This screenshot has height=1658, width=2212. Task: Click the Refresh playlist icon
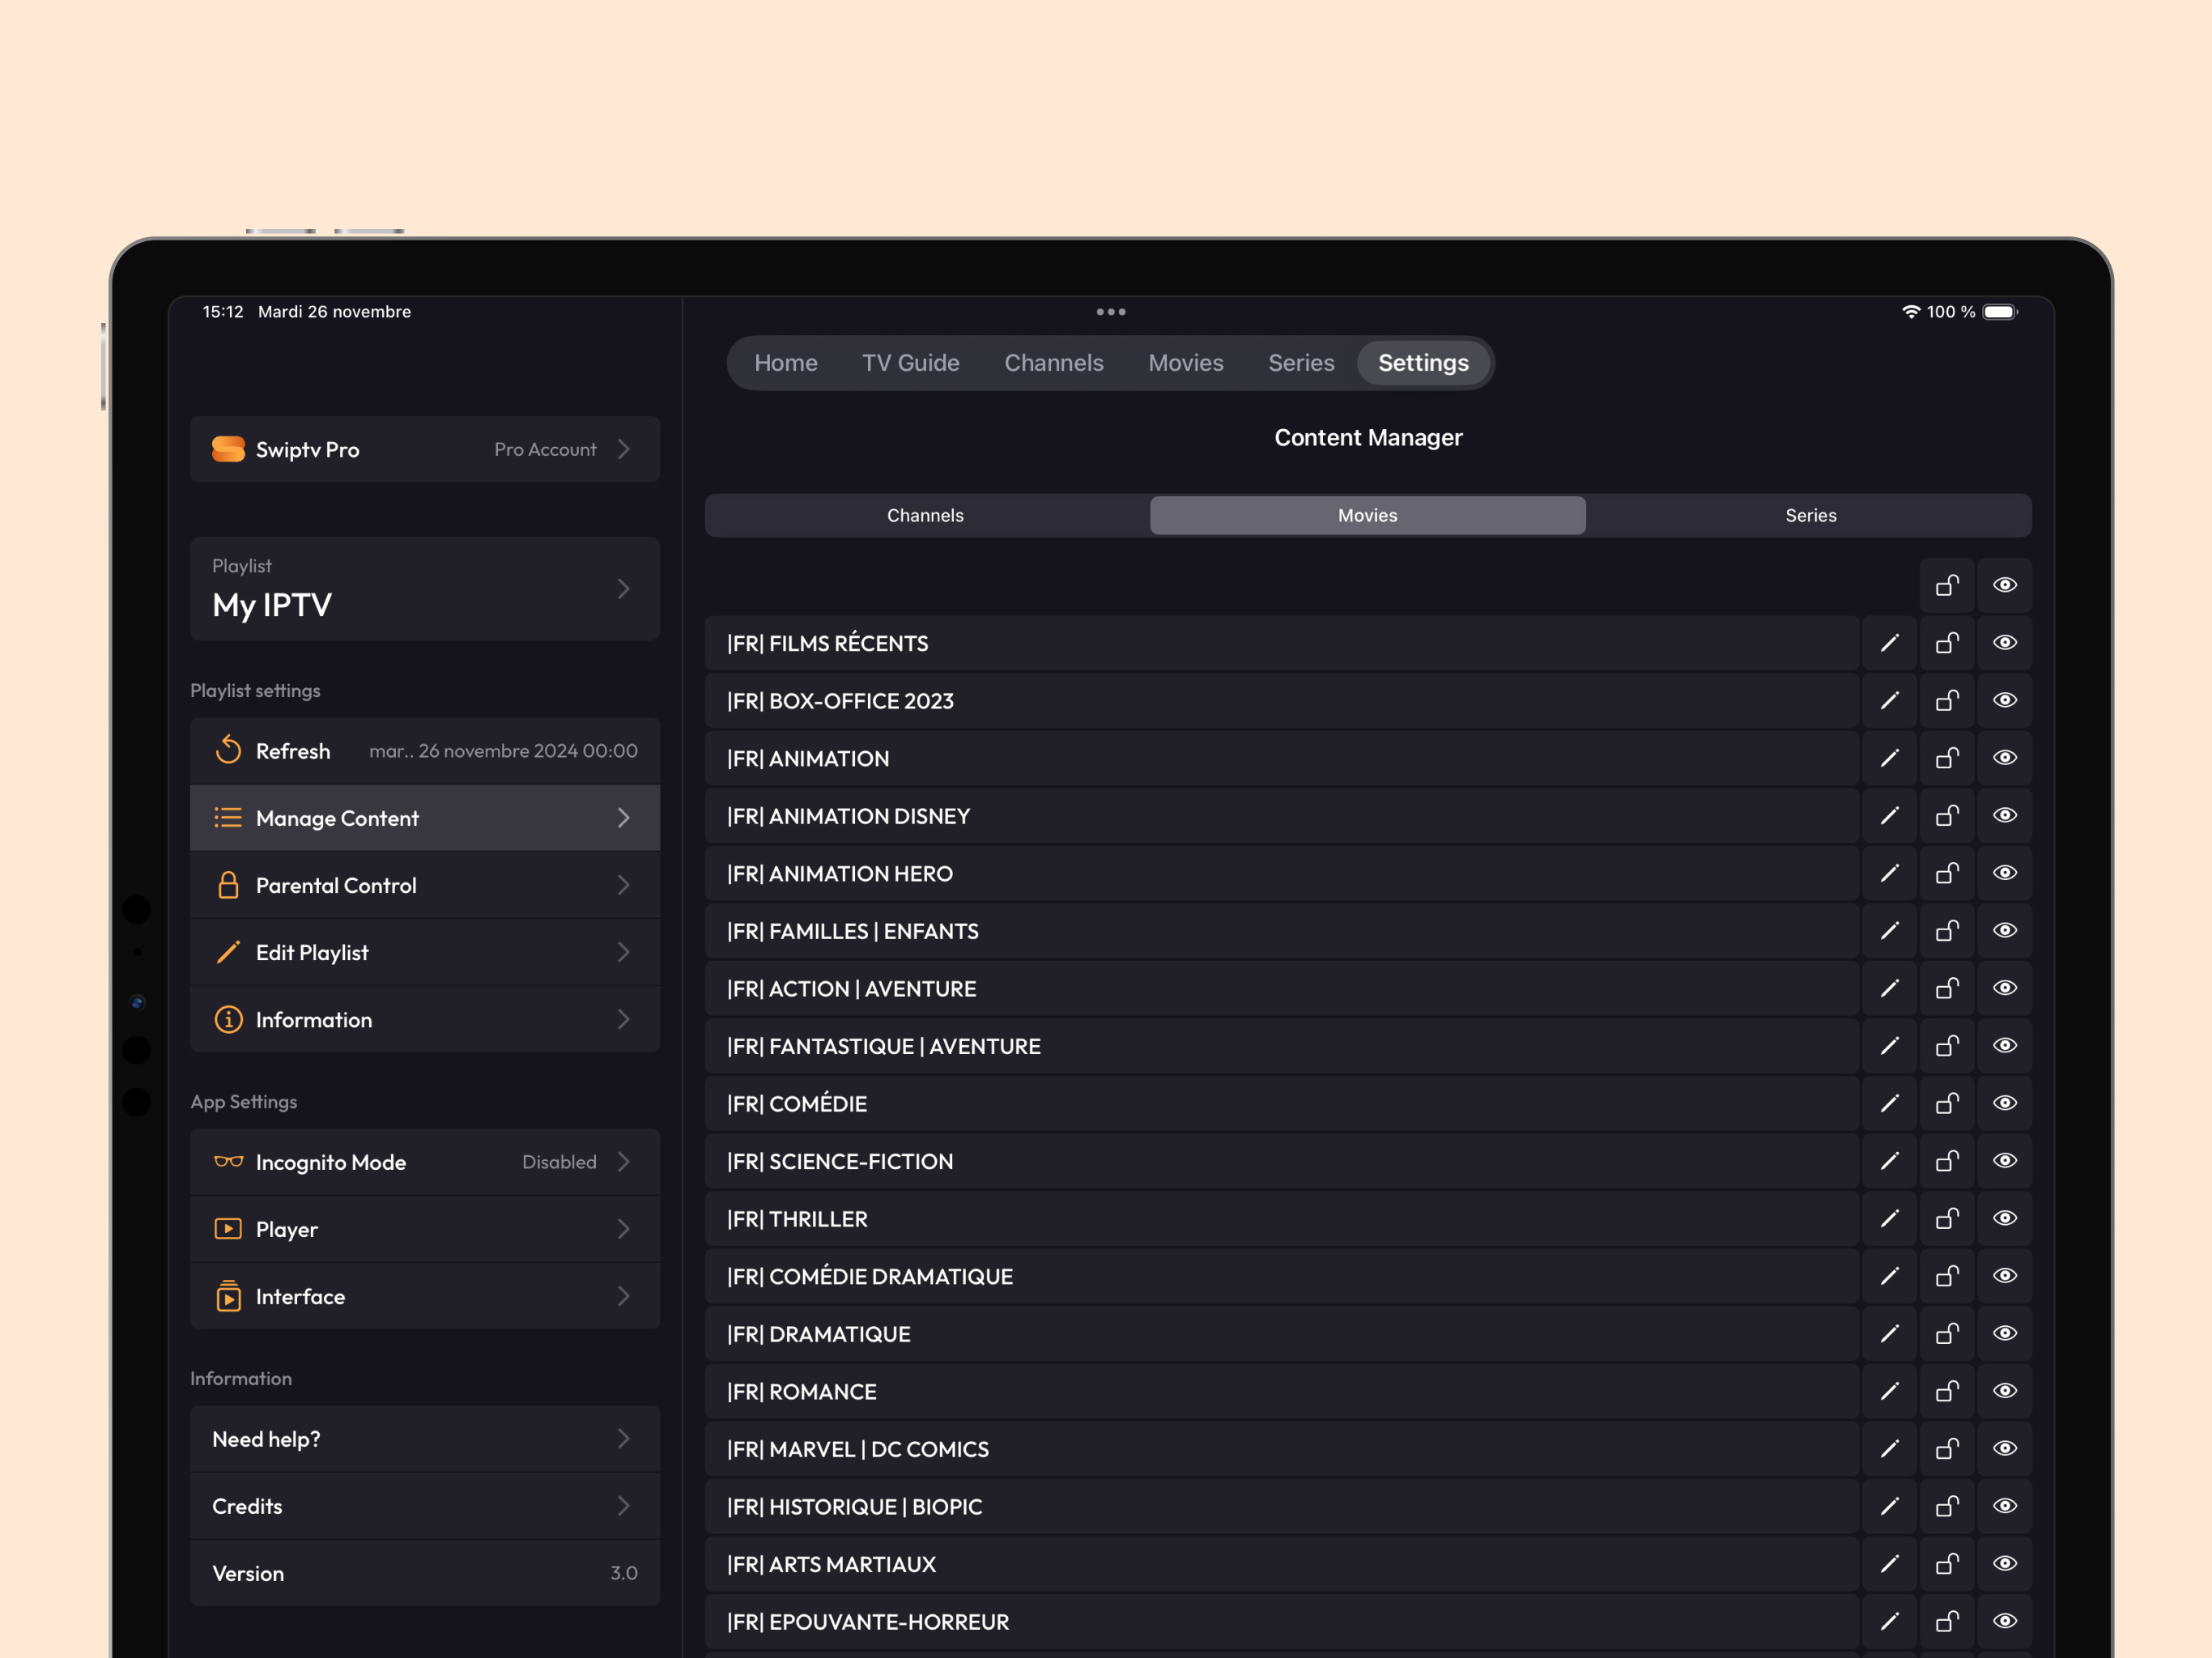(228, 750)
